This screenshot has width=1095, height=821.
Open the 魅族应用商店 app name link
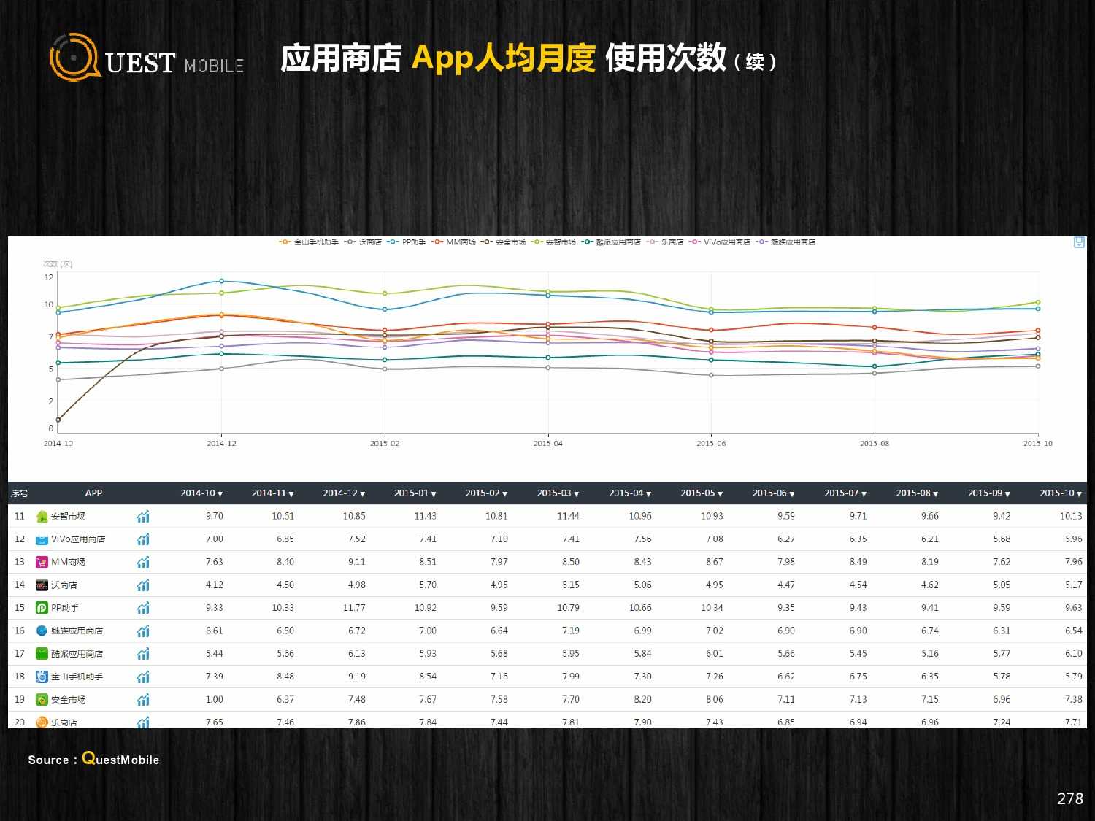(77, 631)
